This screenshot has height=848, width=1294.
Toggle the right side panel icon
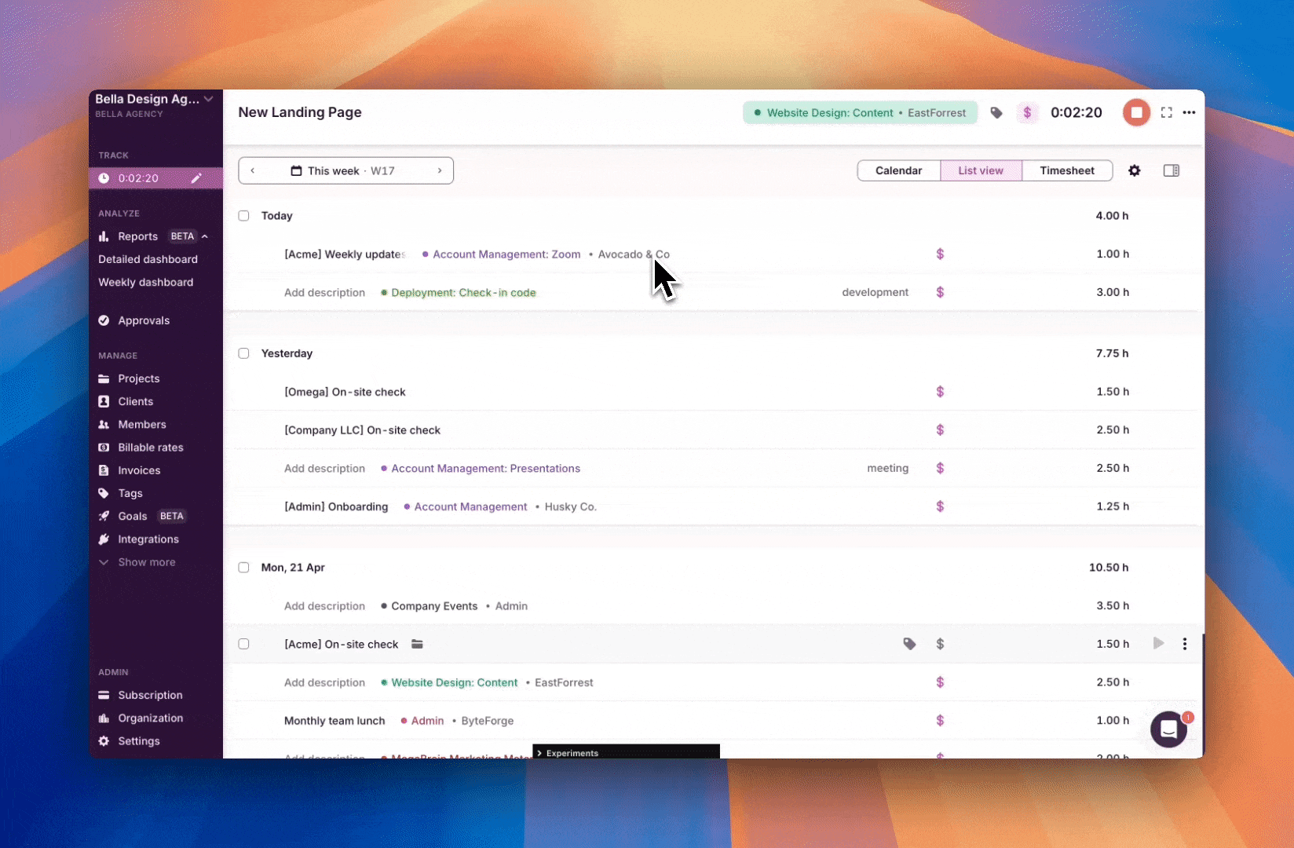[1171, 170]
